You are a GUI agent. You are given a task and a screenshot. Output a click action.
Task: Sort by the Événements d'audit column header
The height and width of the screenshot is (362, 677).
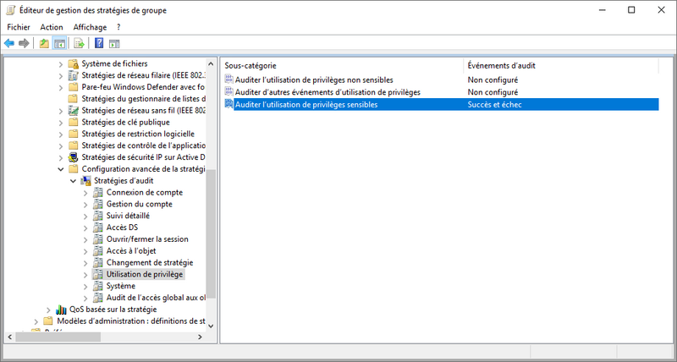pos(501,65)
